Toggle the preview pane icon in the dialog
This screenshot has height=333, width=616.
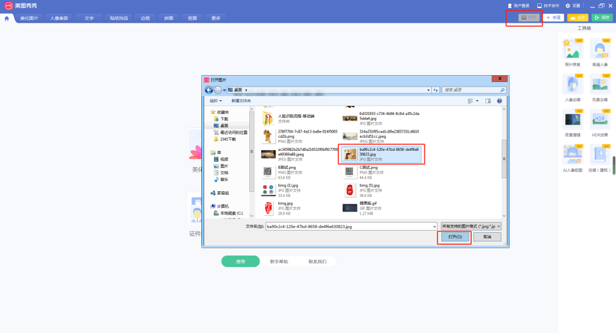pyautogui.click(x=488, y=101)
